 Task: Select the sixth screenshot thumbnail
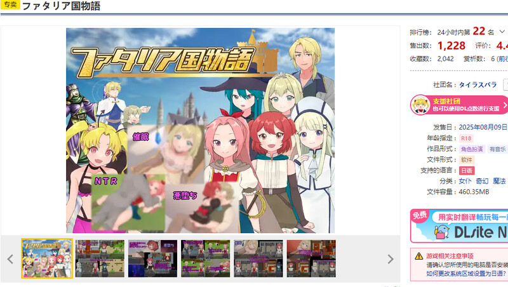click(x=311, y=258)
